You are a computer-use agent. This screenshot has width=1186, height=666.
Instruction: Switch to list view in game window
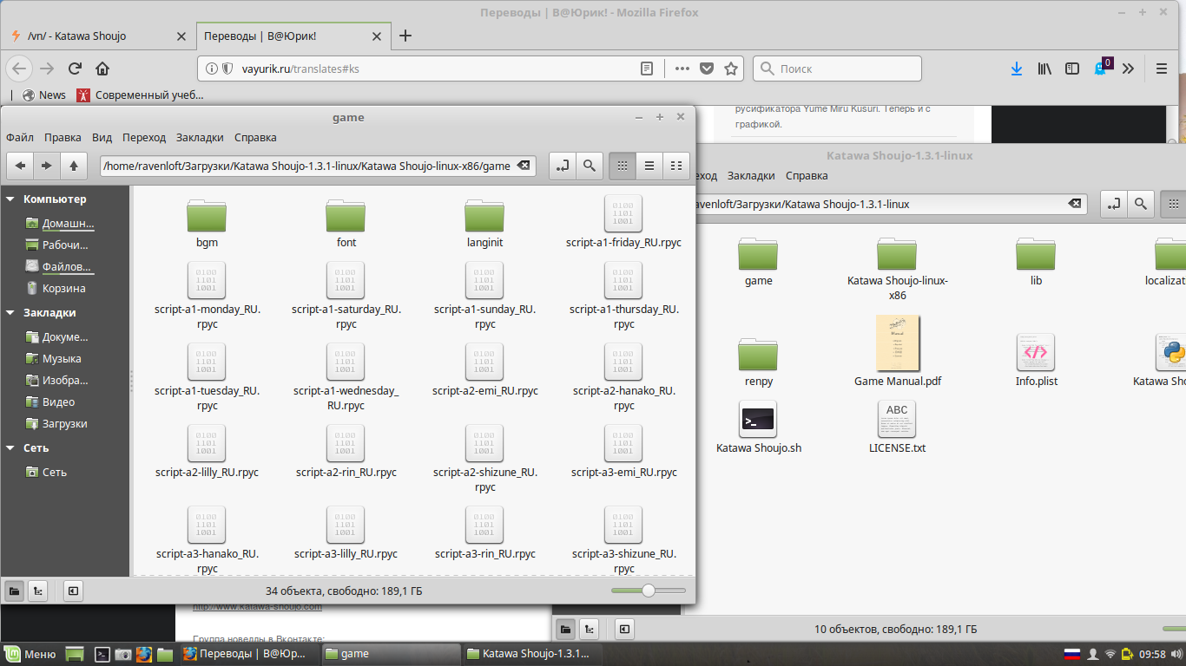(649, 166)
